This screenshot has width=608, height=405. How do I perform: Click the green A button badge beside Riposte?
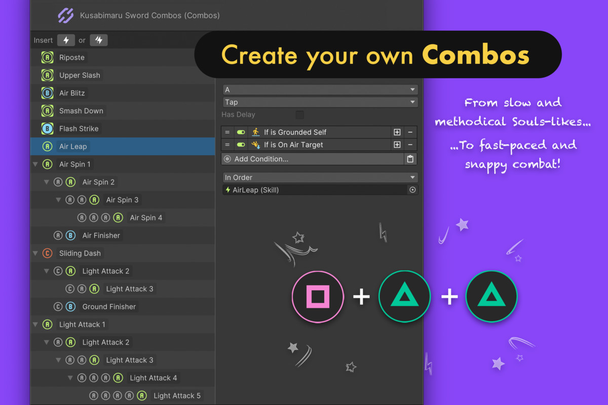(x=47, y=57)
